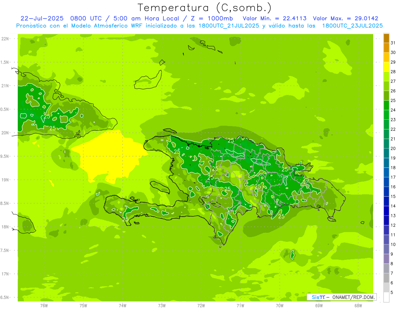
Task: Click the blue legend swatch between 15 and 16
Action: point(386,192)
